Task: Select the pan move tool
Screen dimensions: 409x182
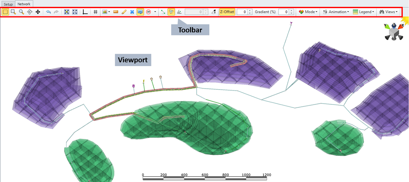Action: [38, 12]
